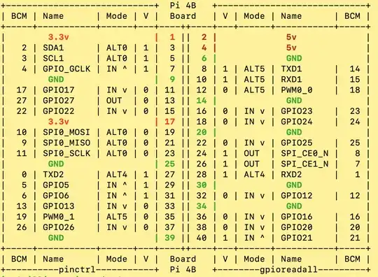Click the red board pin 1
Screen dimensions: 378x277
coord(172,37)
